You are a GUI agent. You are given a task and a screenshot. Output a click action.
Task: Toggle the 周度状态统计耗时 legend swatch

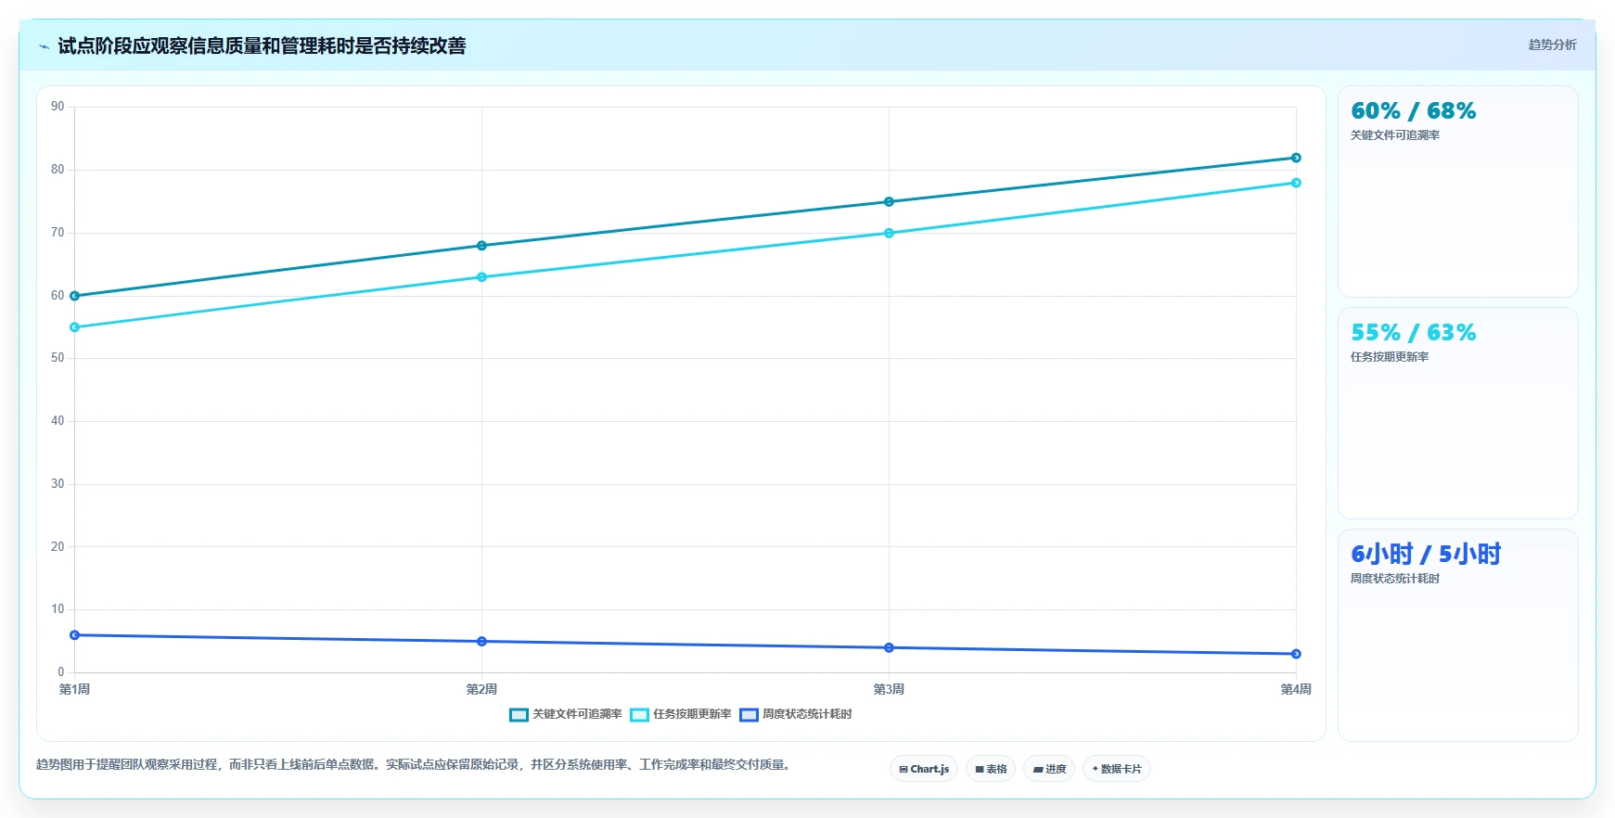point(749,714)
